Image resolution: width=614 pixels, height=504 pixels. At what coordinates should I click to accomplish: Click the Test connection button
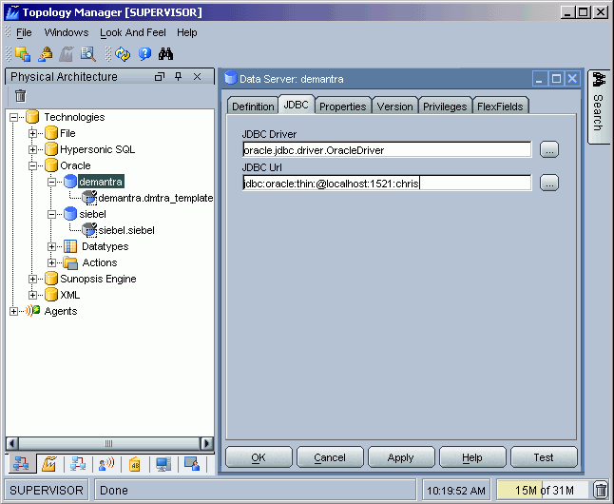click(544, 457)
